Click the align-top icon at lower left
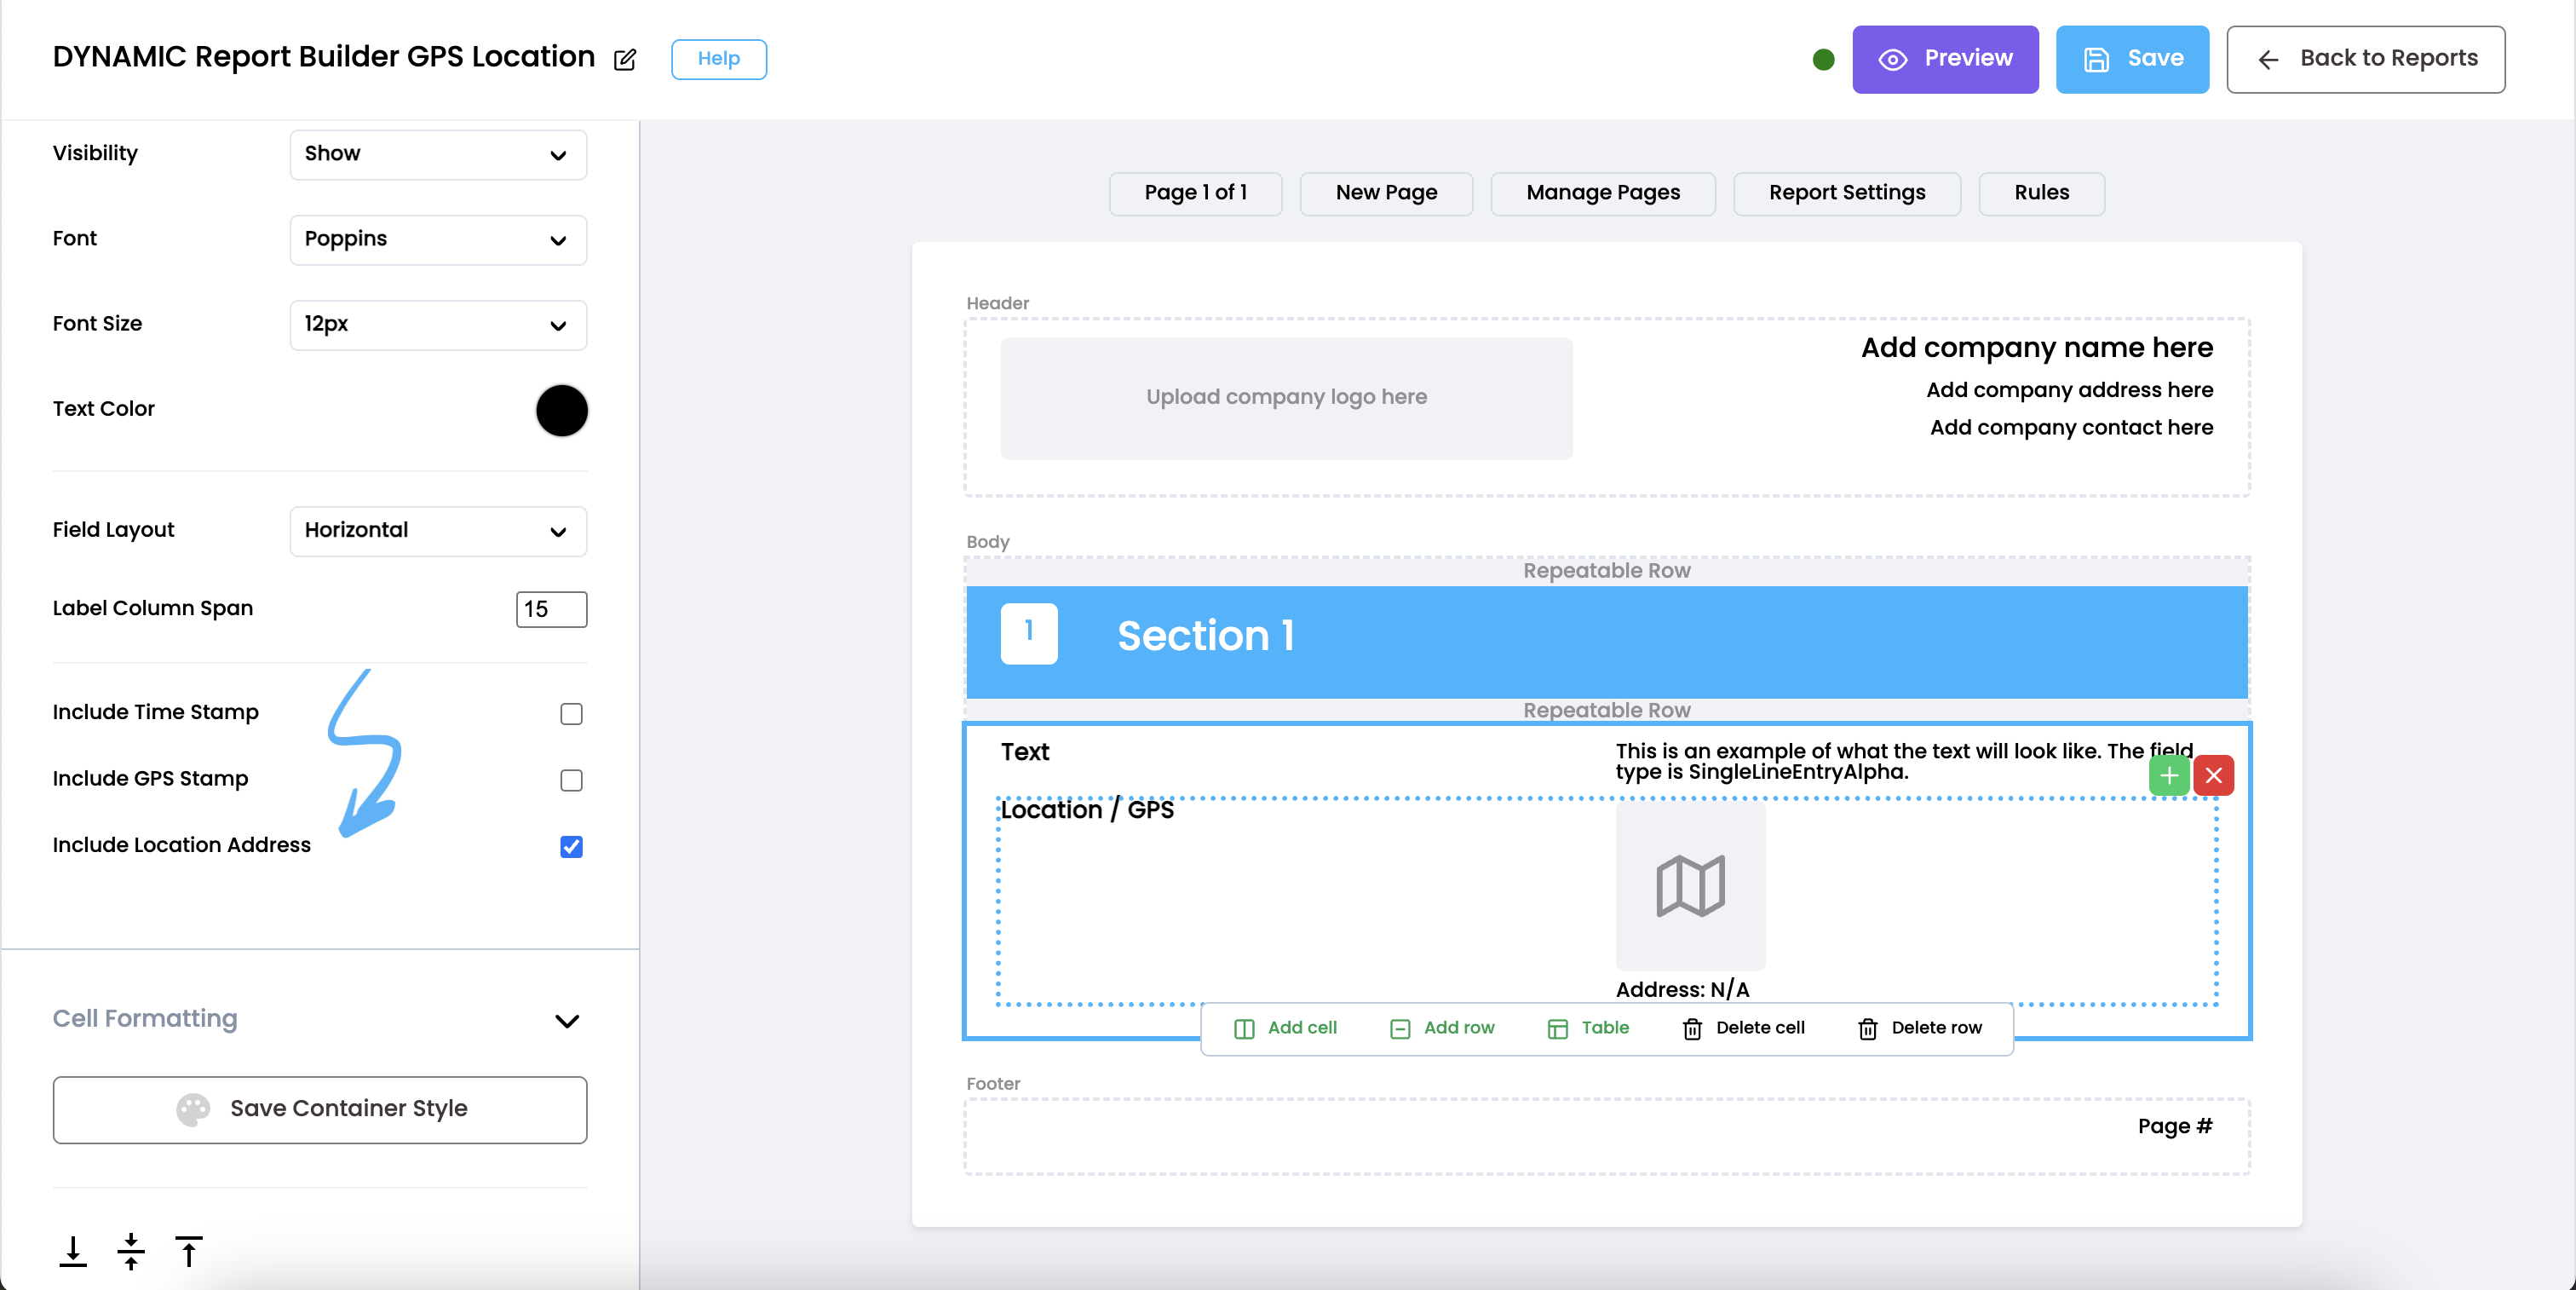This screenshot has height=1290, width=2576. pos(189,1251)
